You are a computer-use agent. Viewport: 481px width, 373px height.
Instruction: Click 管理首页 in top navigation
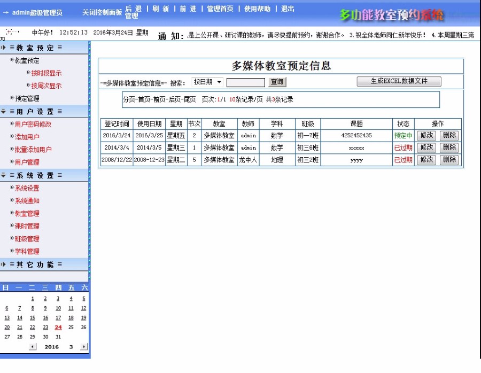tap(220, 9)
